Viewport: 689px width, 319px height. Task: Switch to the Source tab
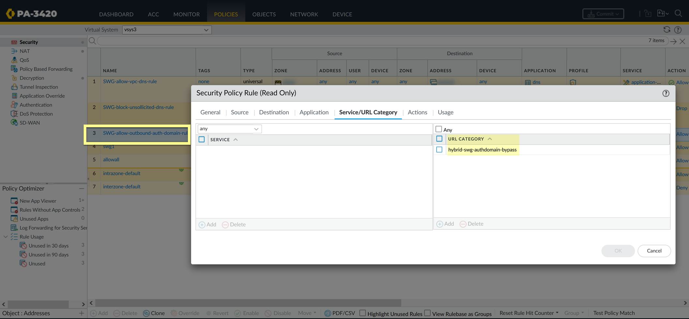(x=240, y=112)
